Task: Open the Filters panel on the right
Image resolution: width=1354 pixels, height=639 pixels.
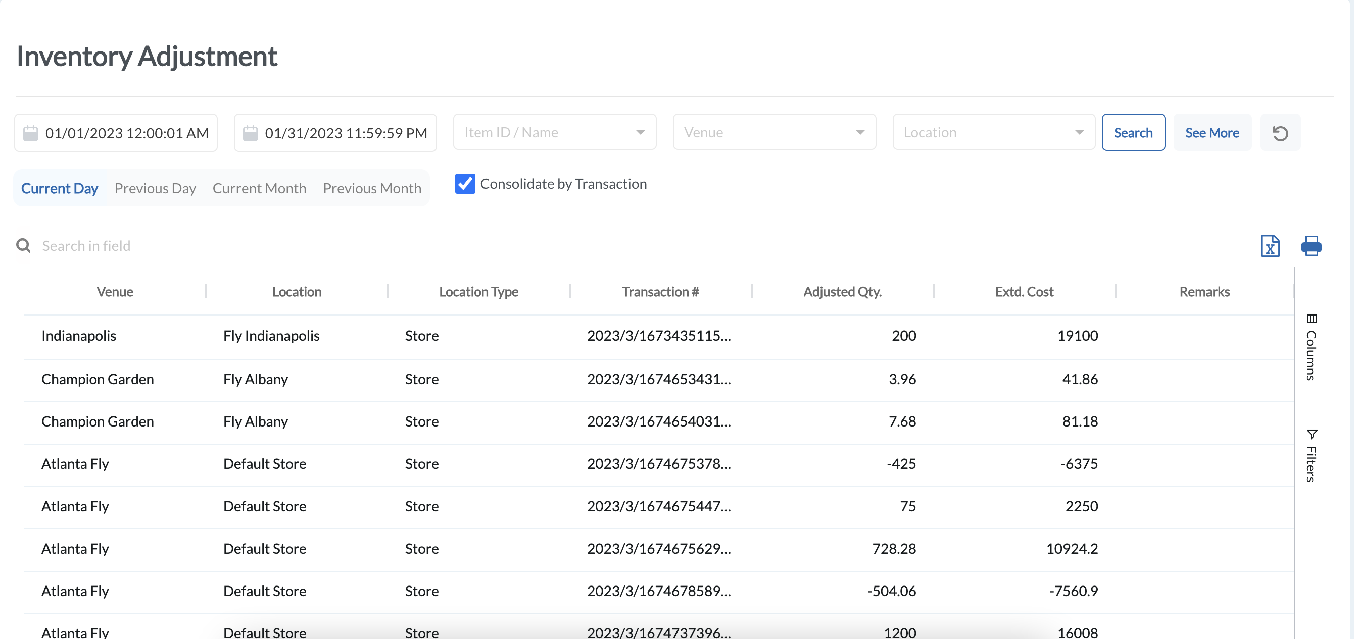Action: (1312, 455)
